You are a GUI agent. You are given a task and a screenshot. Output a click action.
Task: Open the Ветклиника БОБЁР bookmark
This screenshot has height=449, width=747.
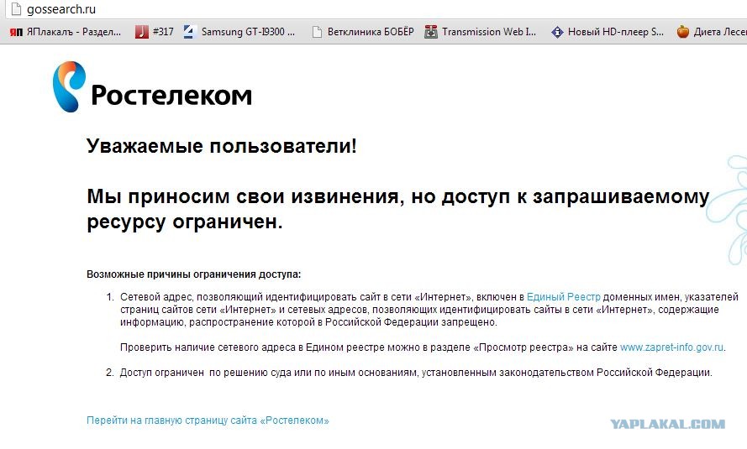coord(371,32)
